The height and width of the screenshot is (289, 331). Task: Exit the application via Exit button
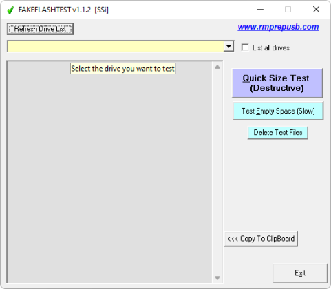300,273
